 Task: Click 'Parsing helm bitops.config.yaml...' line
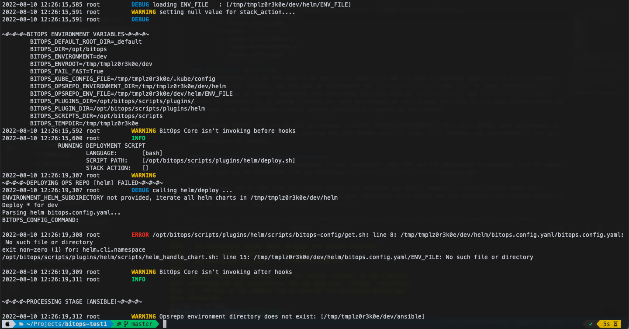[62, 212]
